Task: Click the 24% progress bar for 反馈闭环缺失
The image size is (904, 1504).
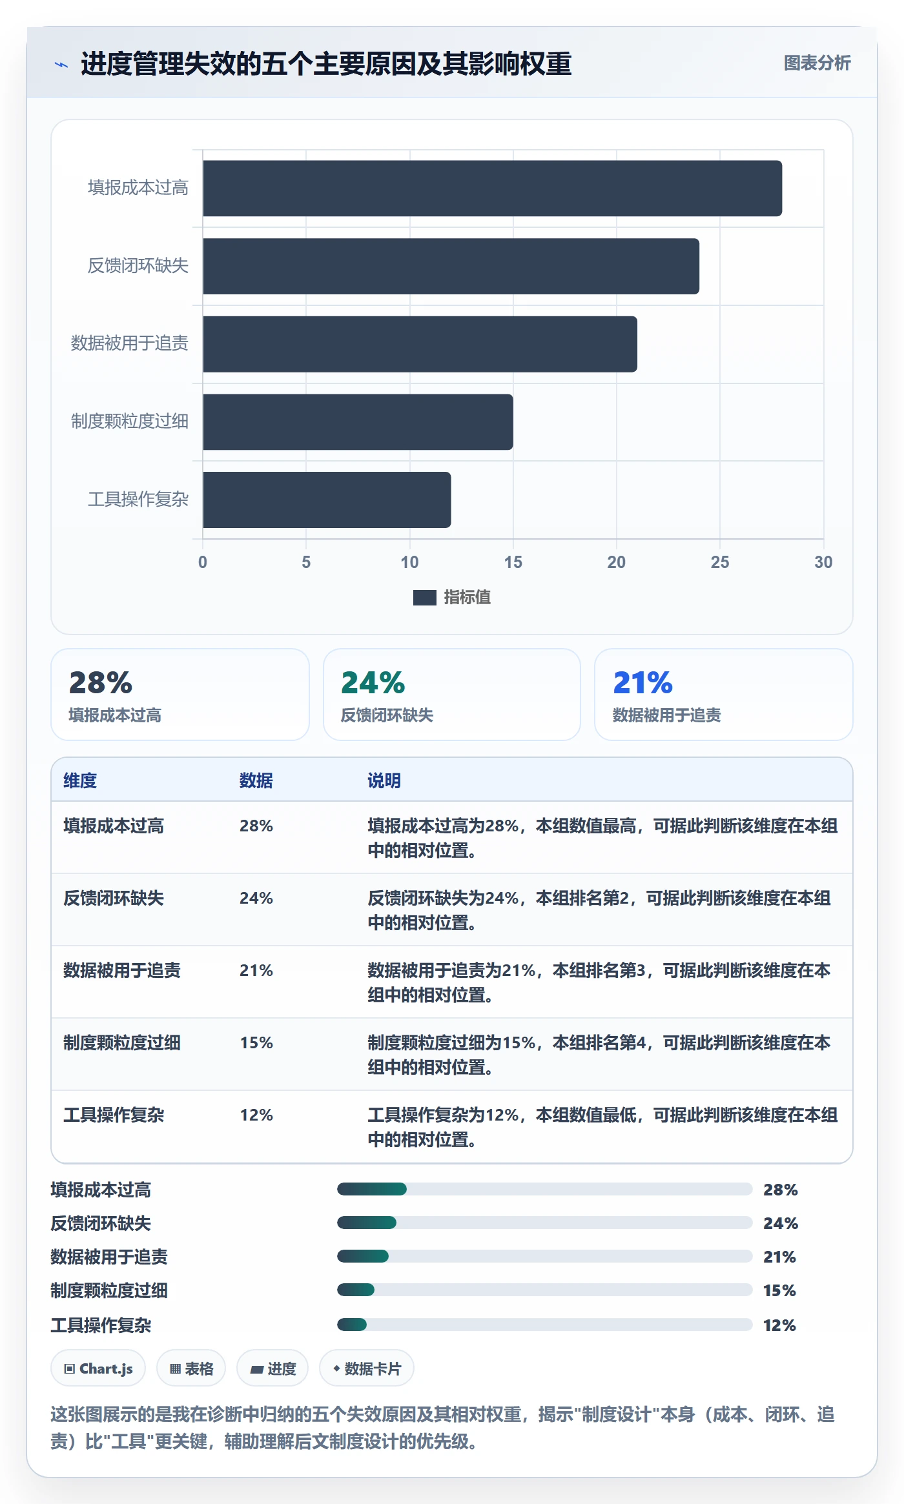Action: (545, 1223)
